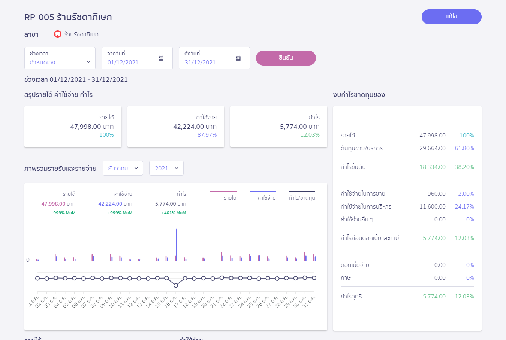The width and height of the screenshot is (506, 340).
Task: Select the รายได้ summary card
Action: 73,127
